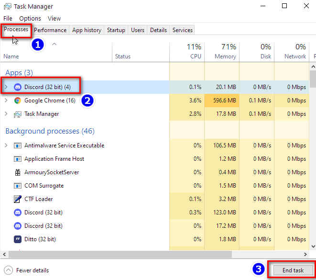The width and height of the screenshot is (316, 280).
Task: Select the COM Surrogate row
Action: [x=155, y=186]
